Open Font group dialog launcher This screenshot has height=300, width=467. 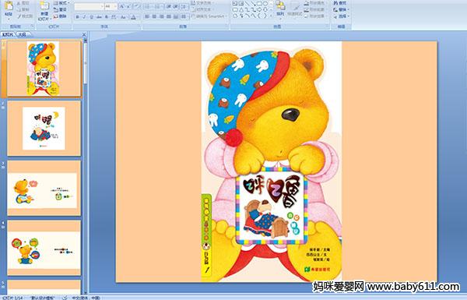[139, 26]
